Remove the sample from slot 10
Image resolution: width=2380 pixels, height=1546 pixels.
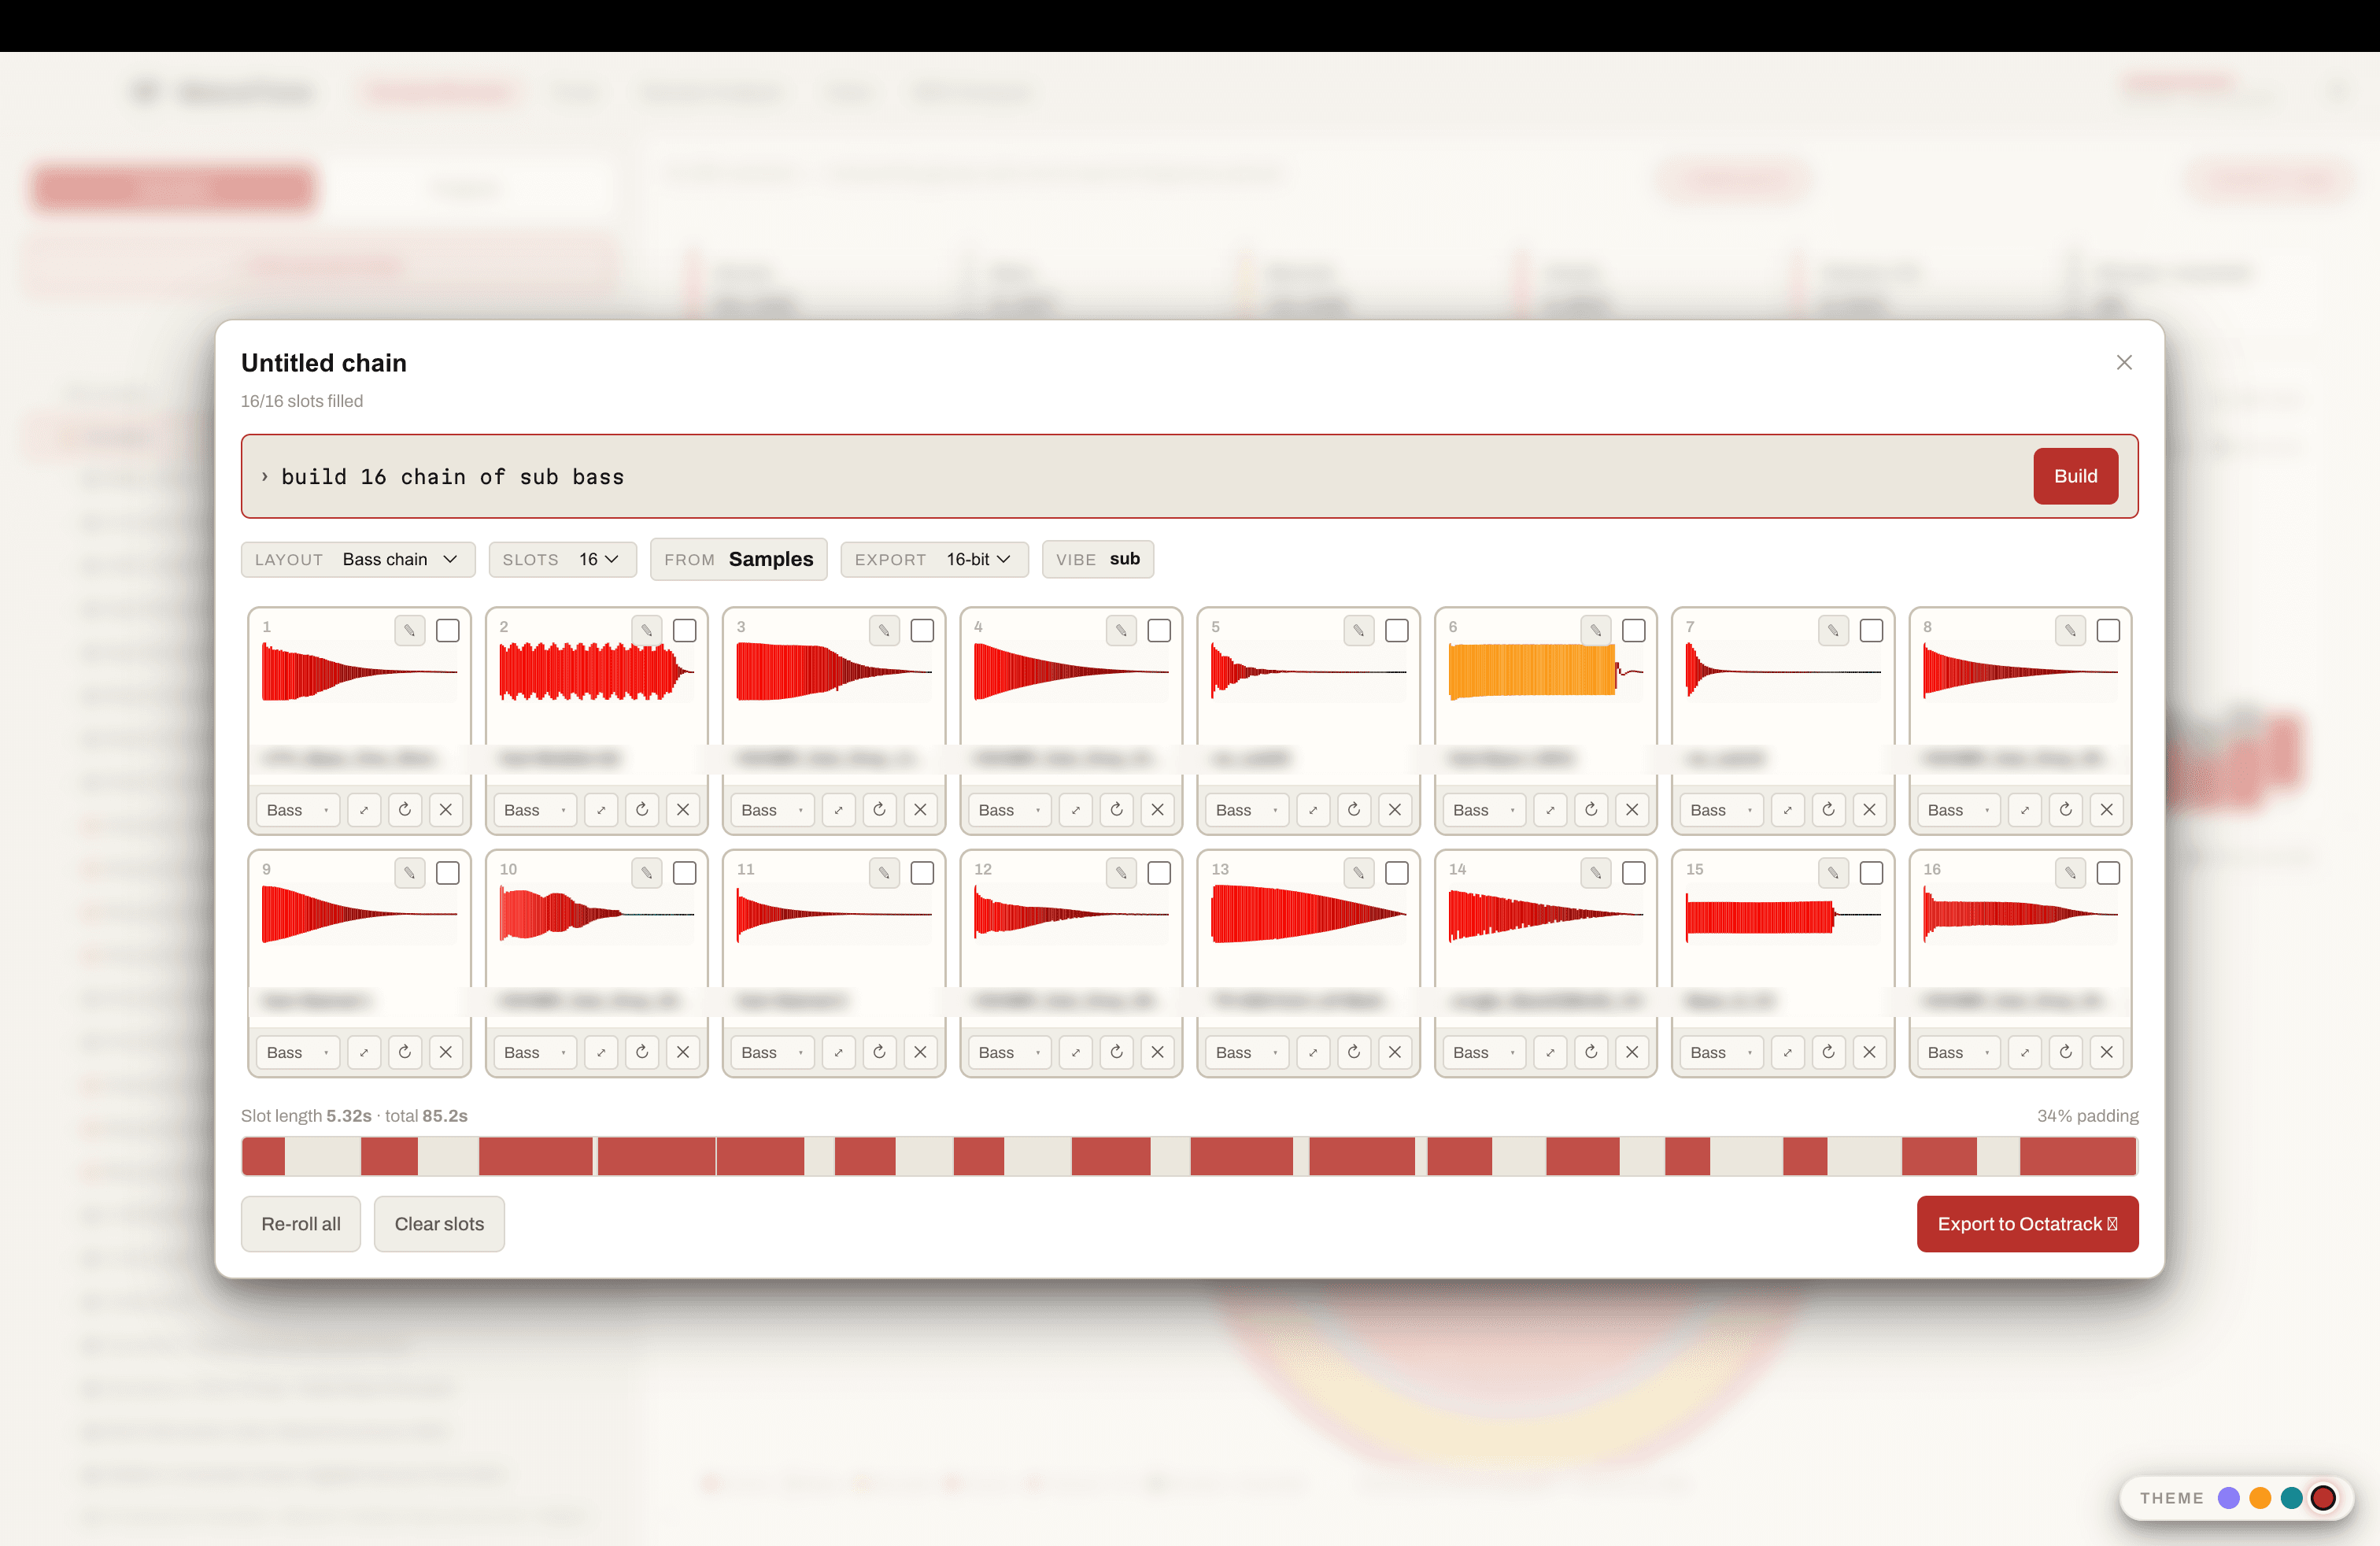pos(683,1051)
